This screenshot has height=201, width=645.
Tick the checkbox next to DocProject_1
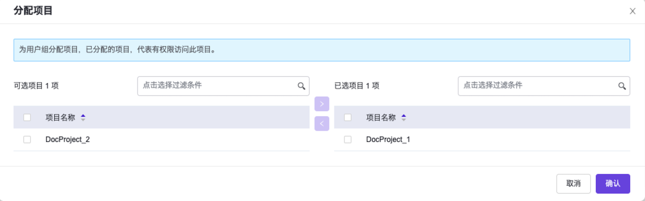click(x=348, y=140)
